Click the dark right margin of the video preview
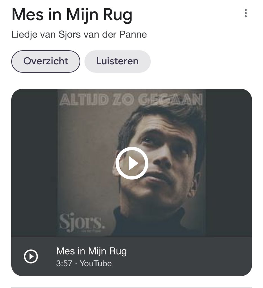 [229, 163]
